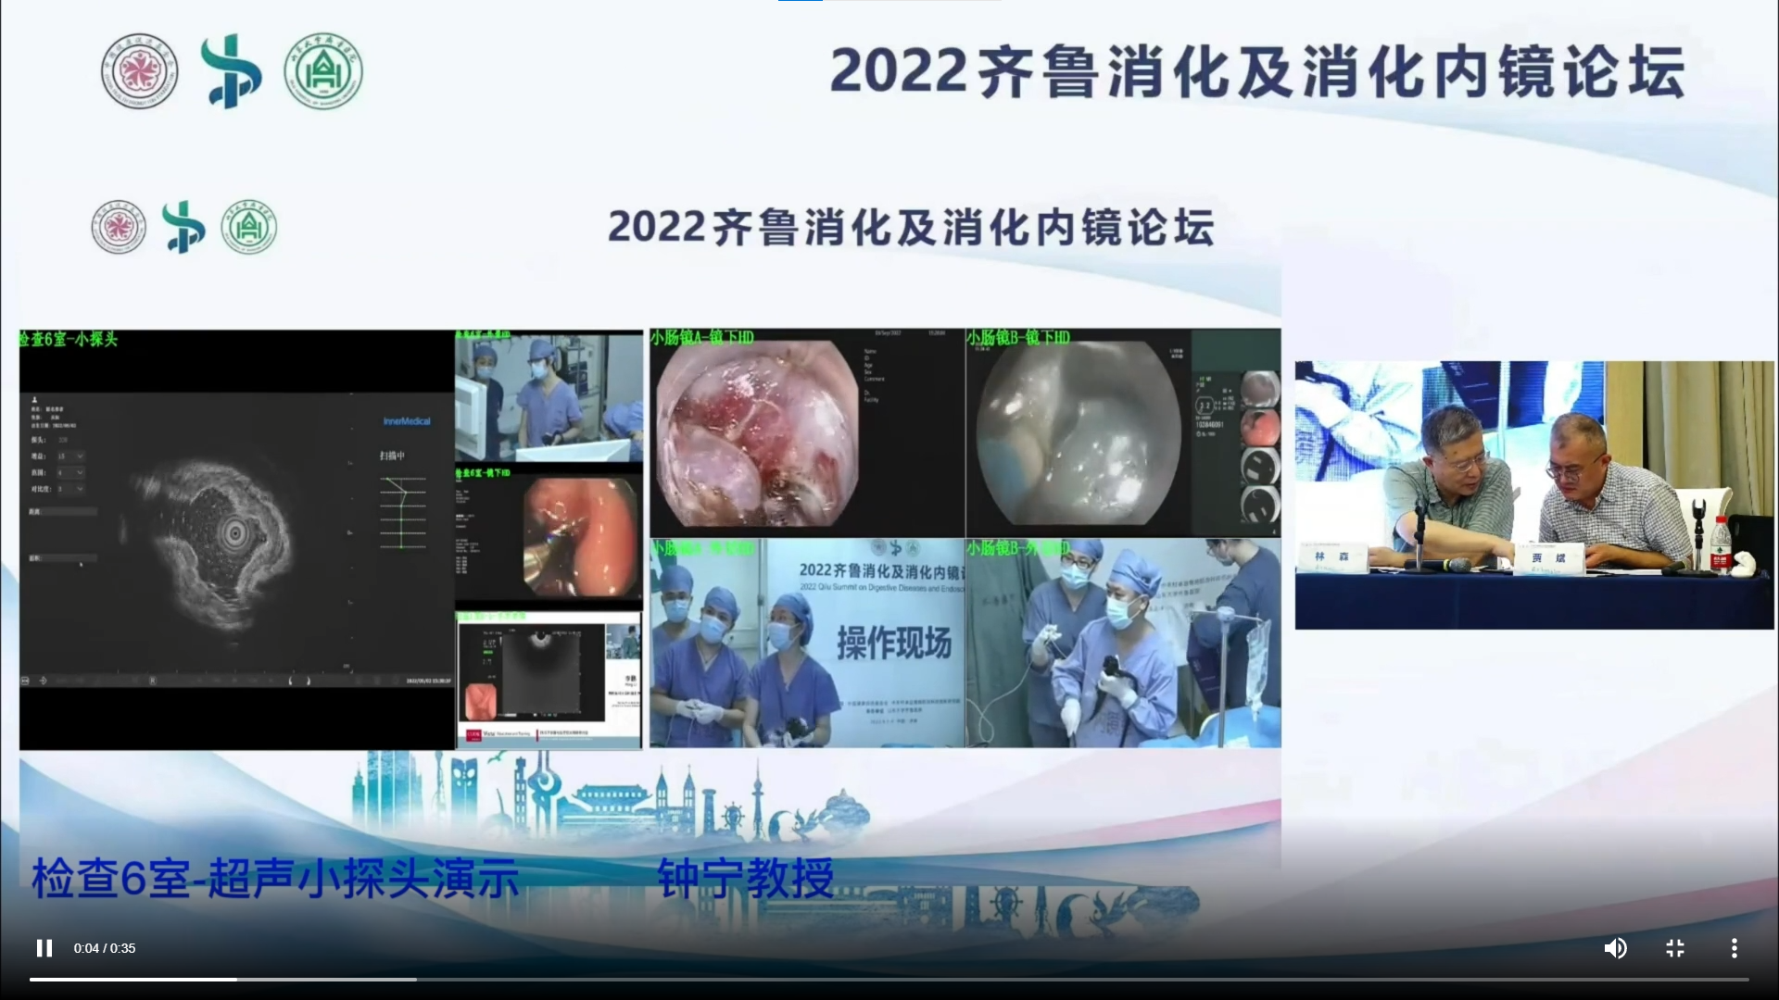Viewport: 1779px width, 1000px height.
Task: Open the more options menu
Action: pyautogui.click(x=1734, y=948)
